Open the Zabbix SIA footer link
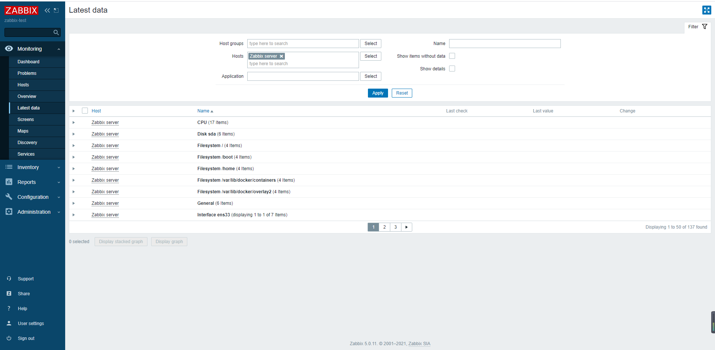This screenshot has width=715, height=350. tap(419, 344)
